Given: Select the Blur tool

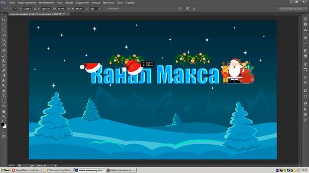Looking at the screenshot, I should click(3, 81).
